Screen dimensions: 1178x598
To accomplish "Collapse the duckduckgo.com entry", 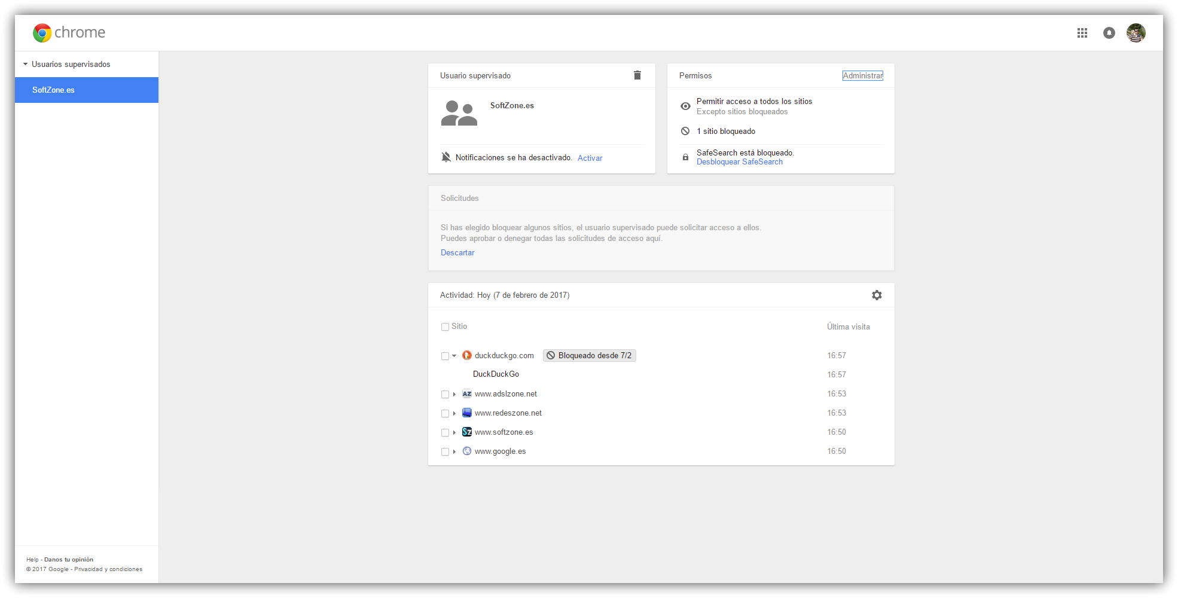I will [x=454, y=356].
